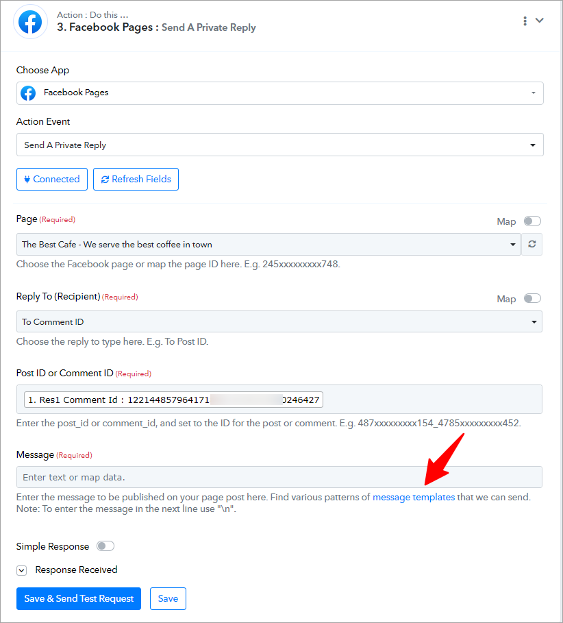Open the Choose App dropdown
Image resolution: width=563 pixels, height=623 pixels.
pyautogui.click(x=280, y=93)
